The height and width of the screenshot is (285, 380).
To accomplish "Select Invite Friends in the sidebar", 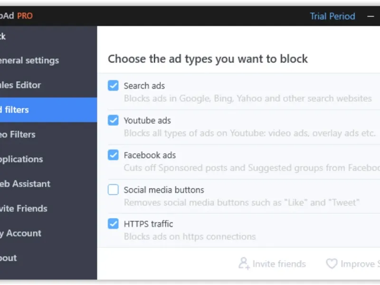I will [x=23, y=209].
